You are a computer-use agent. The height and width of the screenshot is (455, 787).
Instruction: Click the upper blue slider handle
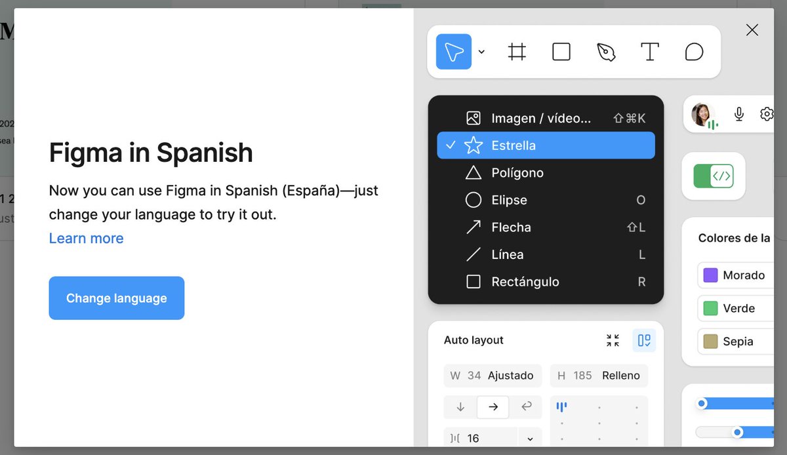tap(702, 403)
